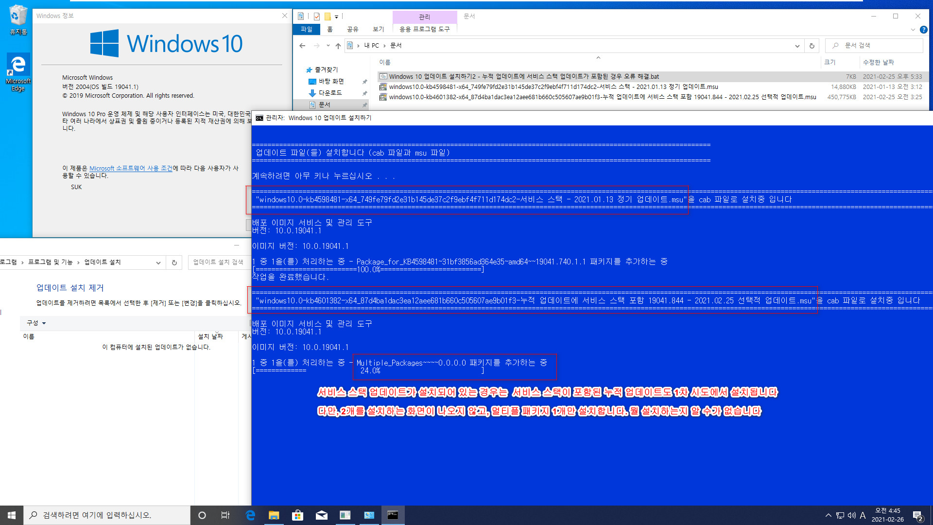Switch to File Explorer on the taskbar
Image resolution: width=933 pixels, height=525 pixels.
pyautogui.click(x=274, y=515)
